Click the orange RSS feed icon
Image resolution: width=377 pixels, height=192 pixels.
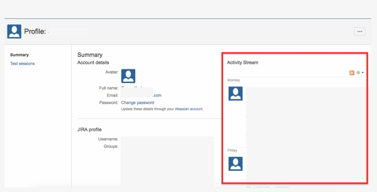[352, 73]
